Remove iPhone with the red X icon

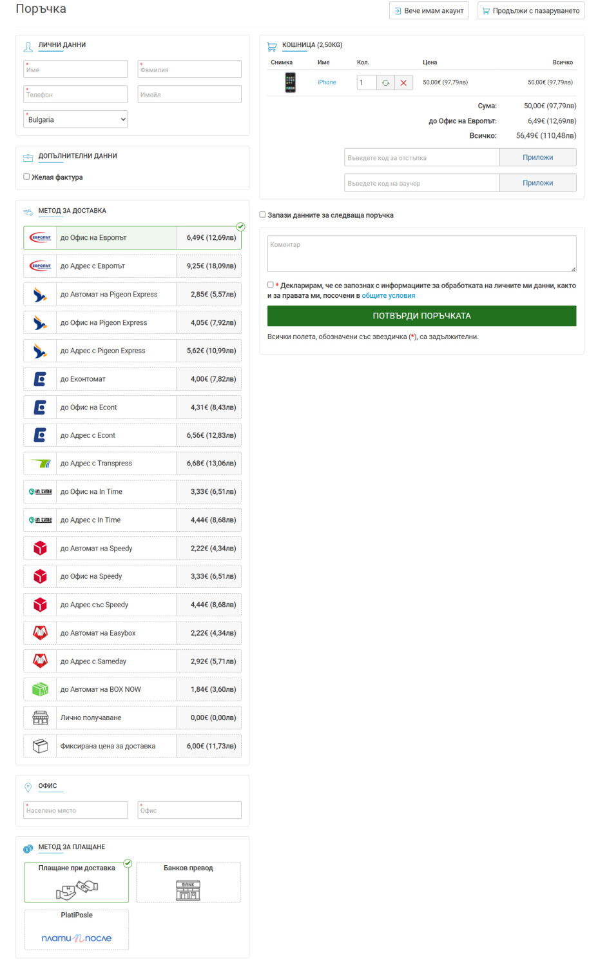pos(403,83)
